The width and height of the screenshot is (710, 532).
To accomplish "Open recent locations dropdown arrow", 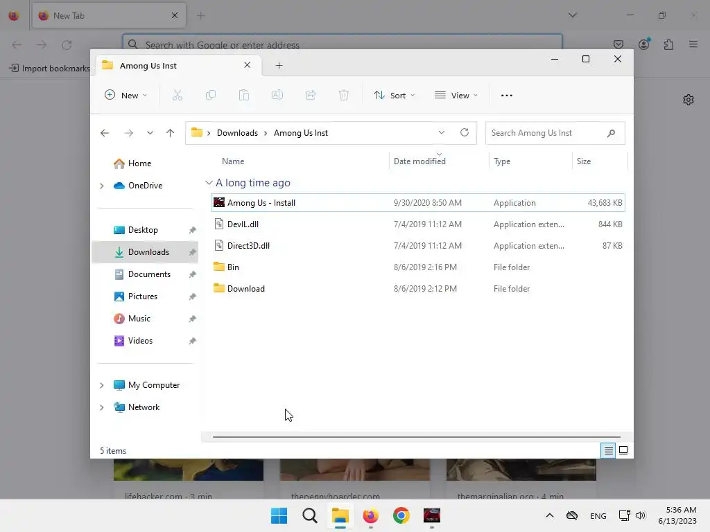I will 150,133.
